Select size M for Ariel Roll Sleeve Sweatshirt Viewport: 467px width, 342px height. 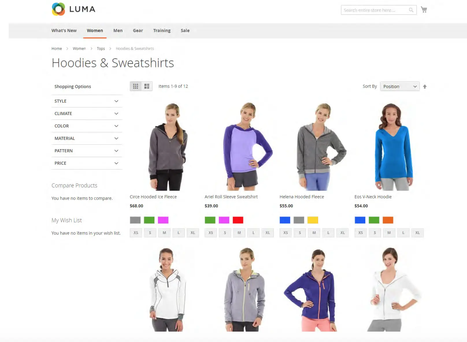pos(239,233)
